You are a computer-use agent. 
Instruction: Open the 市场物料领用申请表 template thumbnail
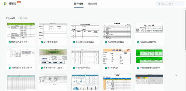[x=85, y=31]
